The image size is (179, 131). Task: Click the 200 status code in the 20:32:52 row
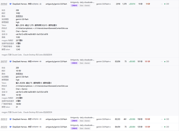(x=167, y=127)
